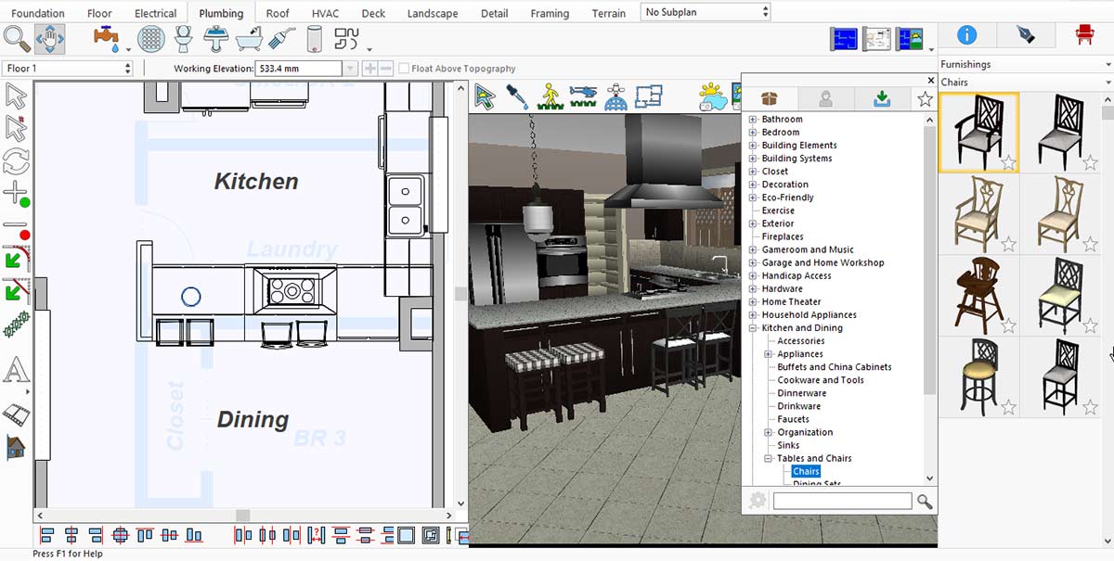Collapse the Kitchen and Dining category

(753, 328)
